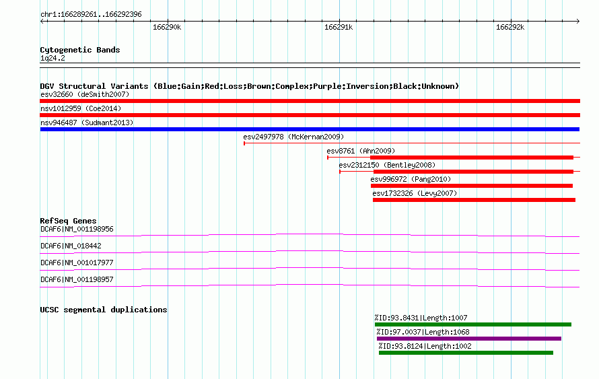This screenshot has width=599, height=379.
Task: Click the DCAF6|NM_001198957 transcript label
Action: pyautogui.click(x=77, y=279)
